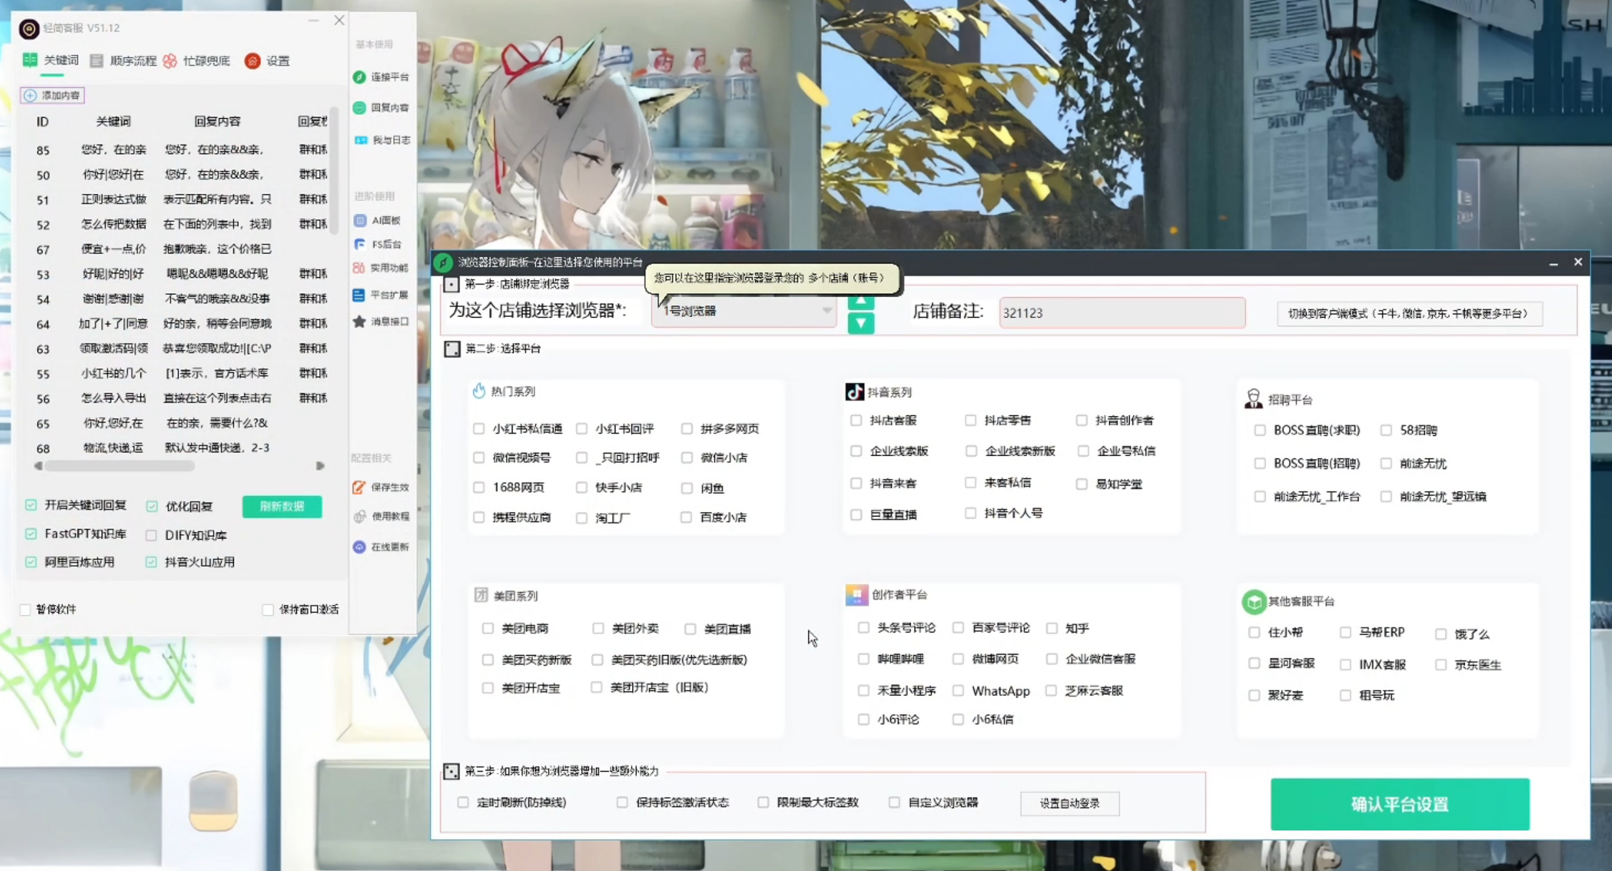Click the 回复内容 column header

[217, 121]
